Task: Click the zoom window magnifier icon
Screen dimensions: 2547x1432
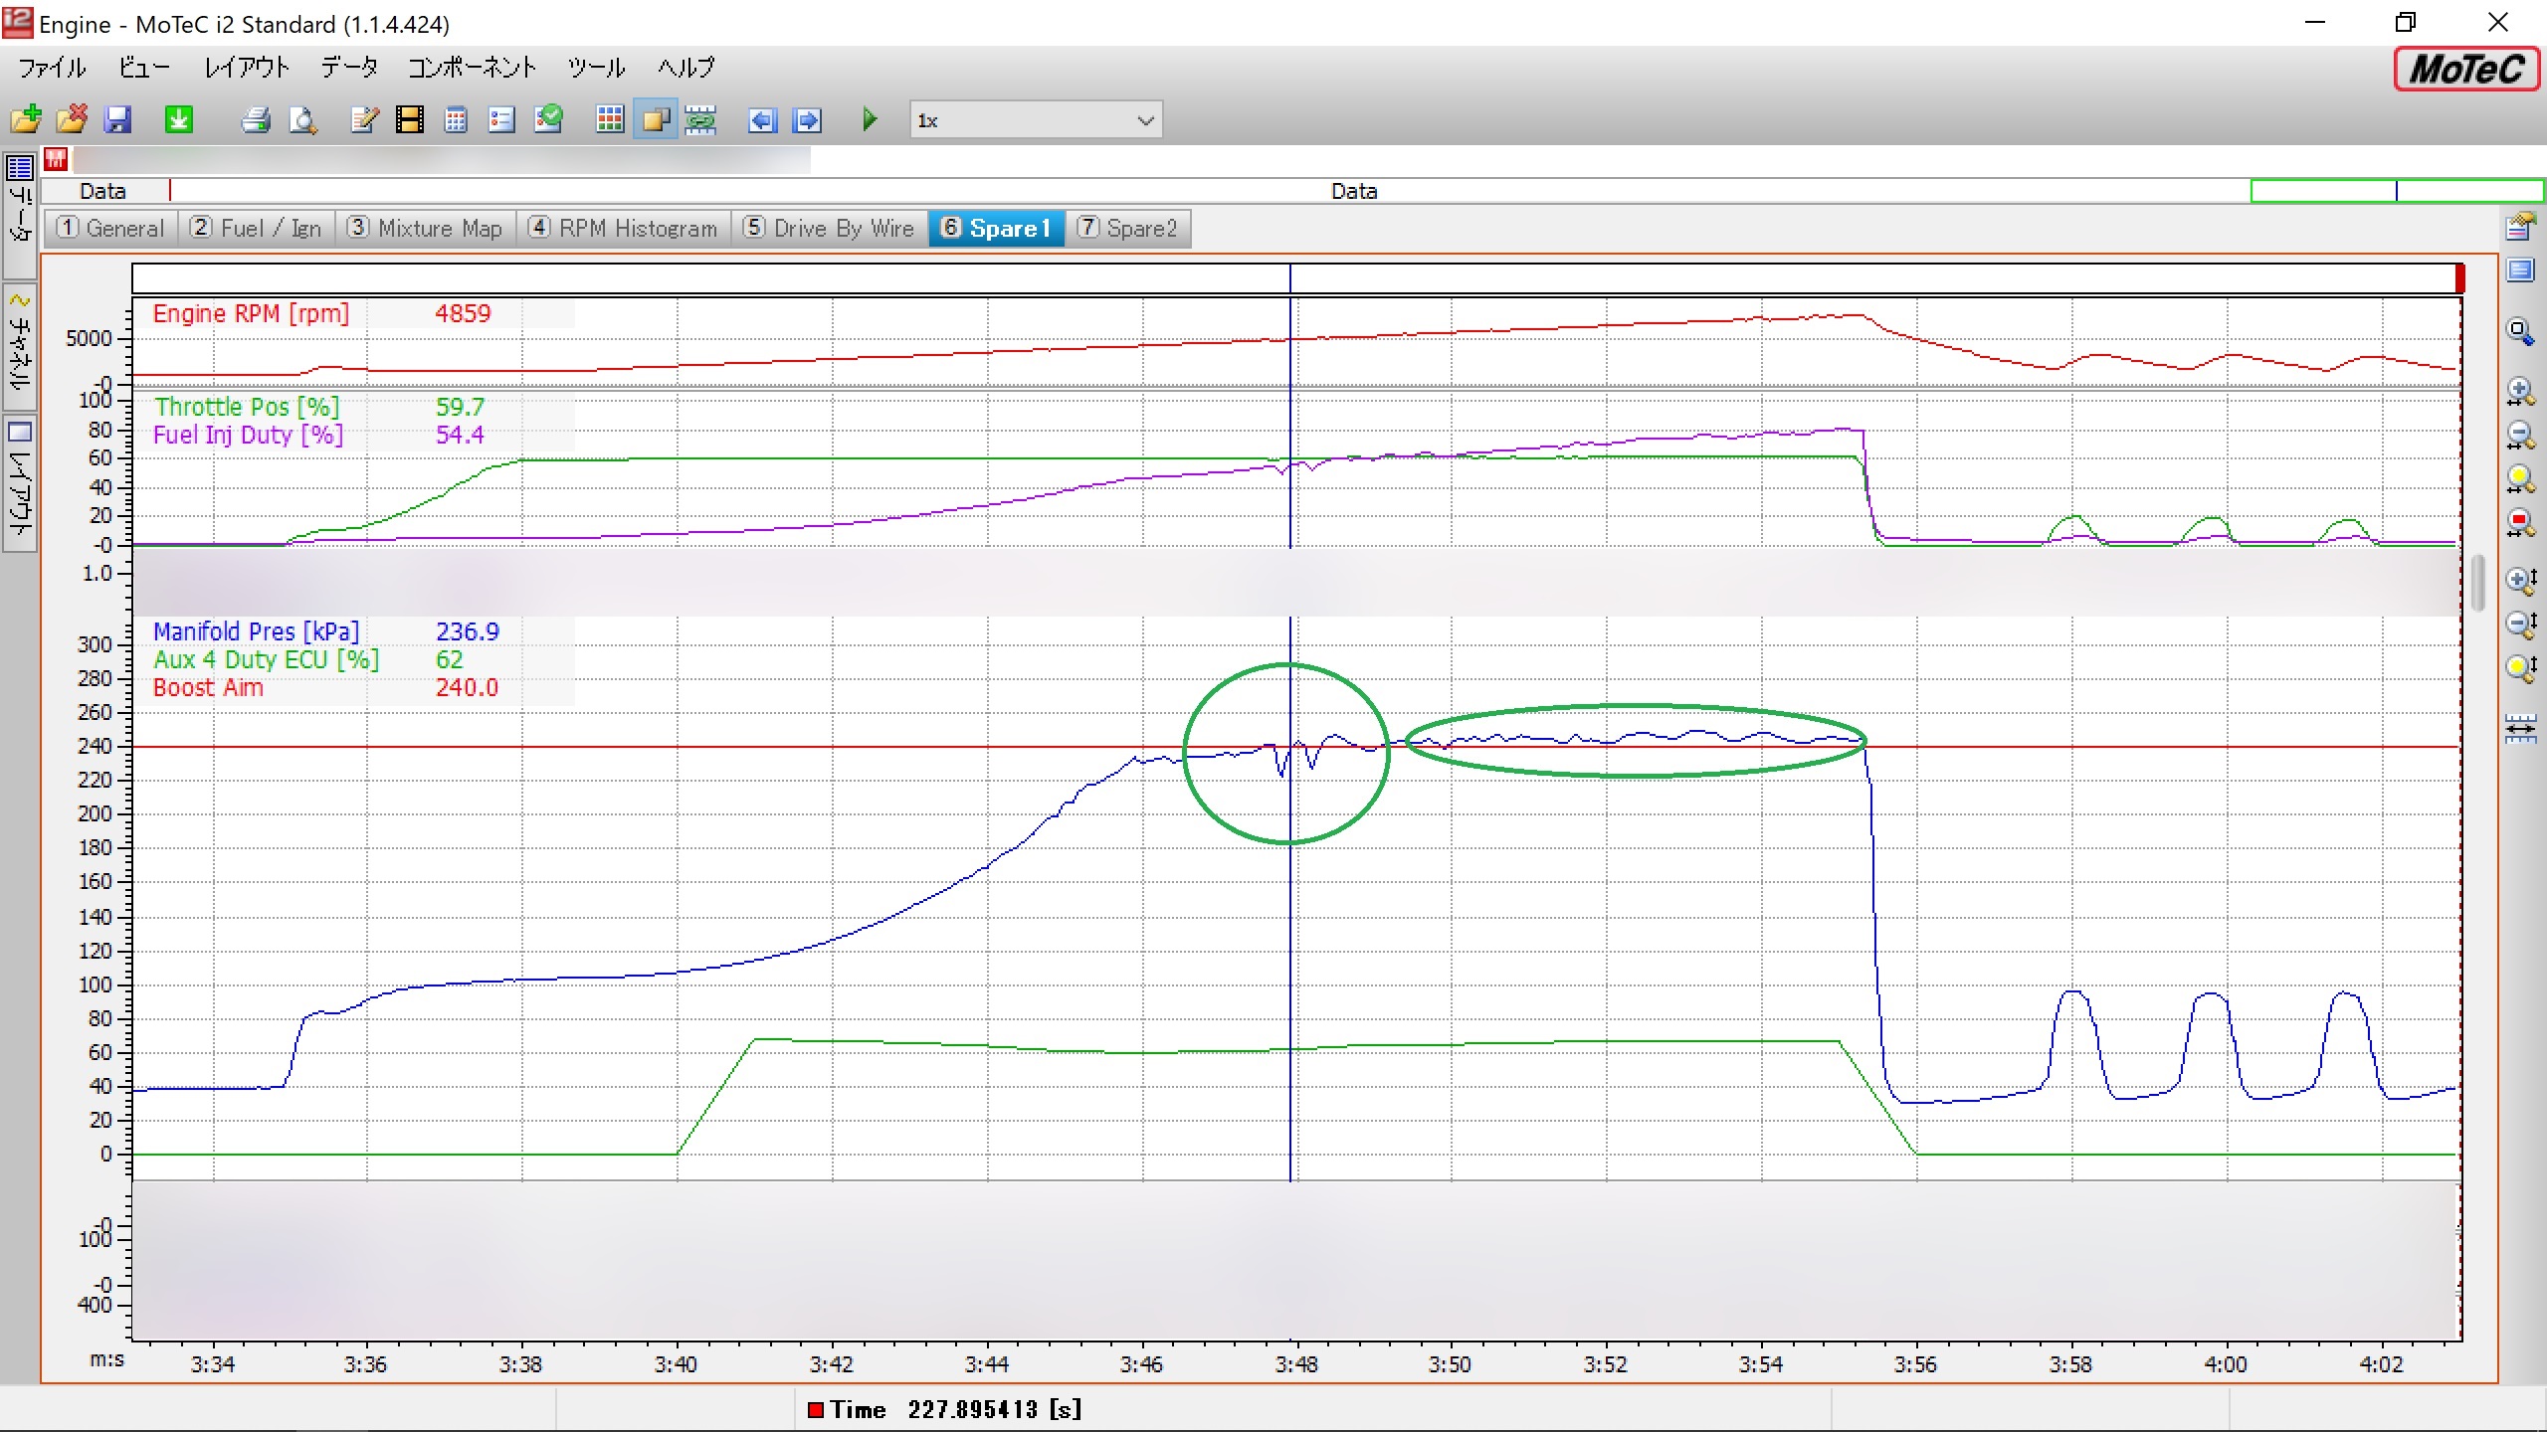Action: pyautogui.click(x=2519, y=332)
